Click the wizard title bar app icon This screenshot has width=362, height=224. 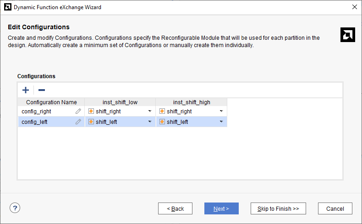point(8,7)
